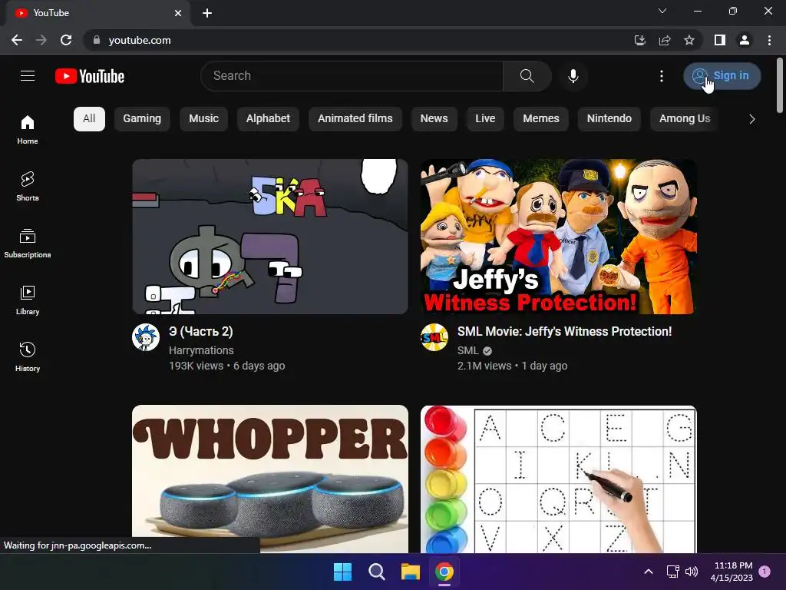Screen dimensions: 786x590
Task: Click the Chrome taskbar icon
Action: coord(444,572)
